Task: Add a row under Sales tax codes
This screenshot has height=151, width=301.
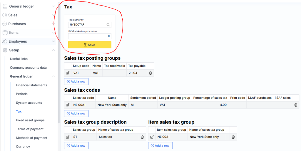Action: click(x=76, y=113)
